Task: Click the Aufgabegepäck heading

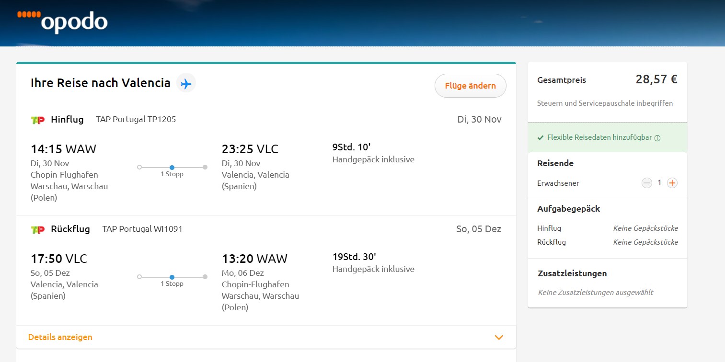Action: 569,209
